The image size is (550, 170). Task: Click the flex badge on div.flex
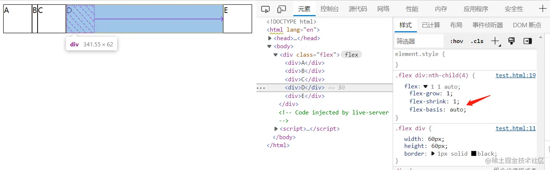pos(351,54)
